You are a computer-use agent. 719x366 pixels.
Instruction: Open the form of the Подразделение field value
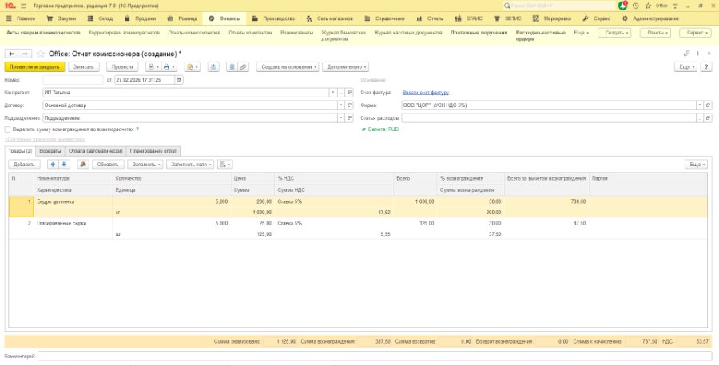click(x=349, y=118)
